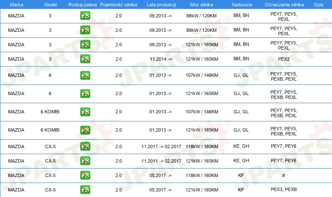
Task: Click the Moc silnika column header
Action: pos(202,5)
